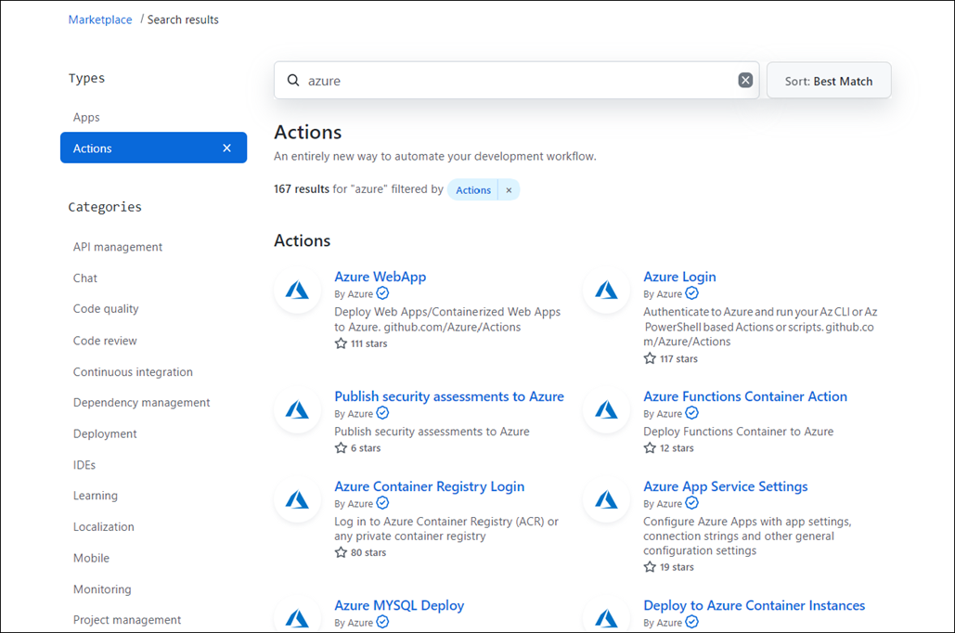Open the Marketplace breadcrumb link
Screen dimensions: 955x633
coord(100,19)
